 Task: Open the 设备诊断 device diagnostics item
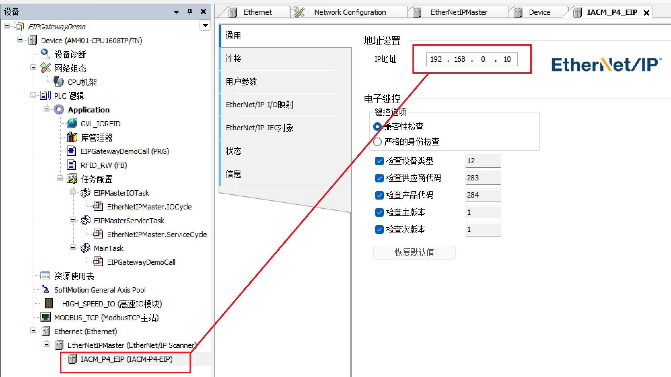click(70, 54)
